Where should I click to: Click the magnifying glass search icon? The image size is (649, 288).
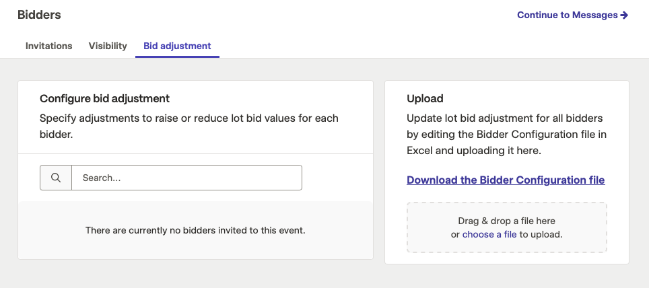pyautogui.click(x=56, y=178)
